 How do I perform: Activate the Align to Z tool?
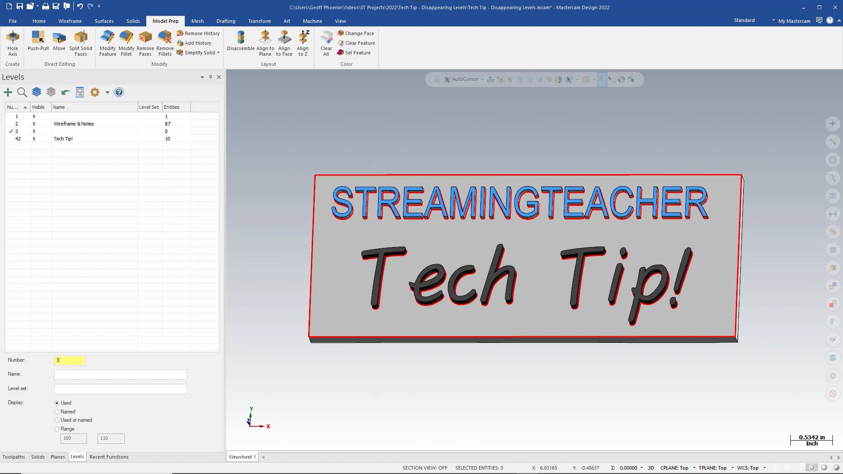click(303, 43)
